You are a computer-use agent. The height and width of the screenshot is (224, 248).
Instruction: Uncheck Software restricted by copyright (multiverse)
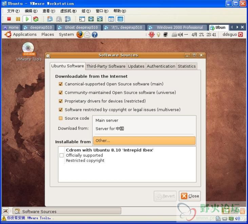[x=61, y=110]
